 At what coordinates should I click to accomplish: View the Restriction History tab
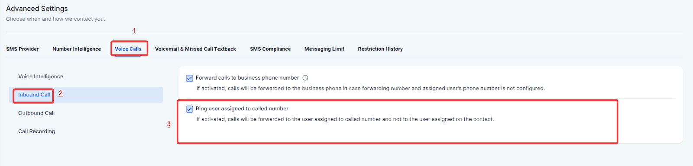tap(380, 49)
